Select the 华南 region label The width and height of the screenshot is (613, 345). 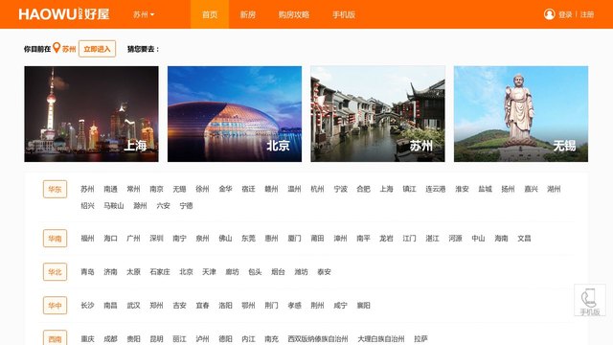(x=55, y=239)
